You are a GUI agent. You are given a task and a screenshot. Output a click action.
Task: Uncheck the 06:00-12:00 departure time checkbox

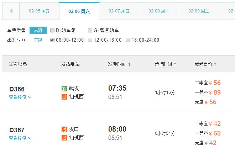coord(52,40)
